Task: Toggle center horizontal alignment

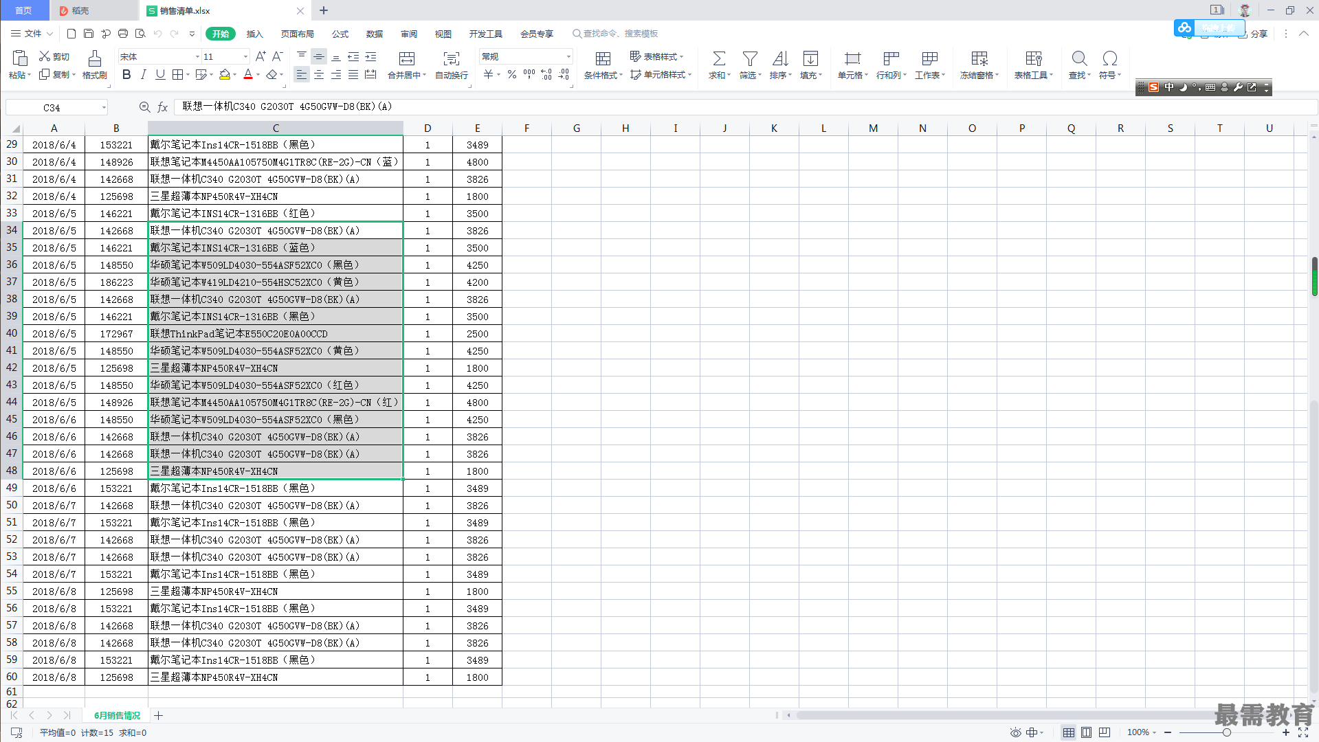Action: click(319, 74)
